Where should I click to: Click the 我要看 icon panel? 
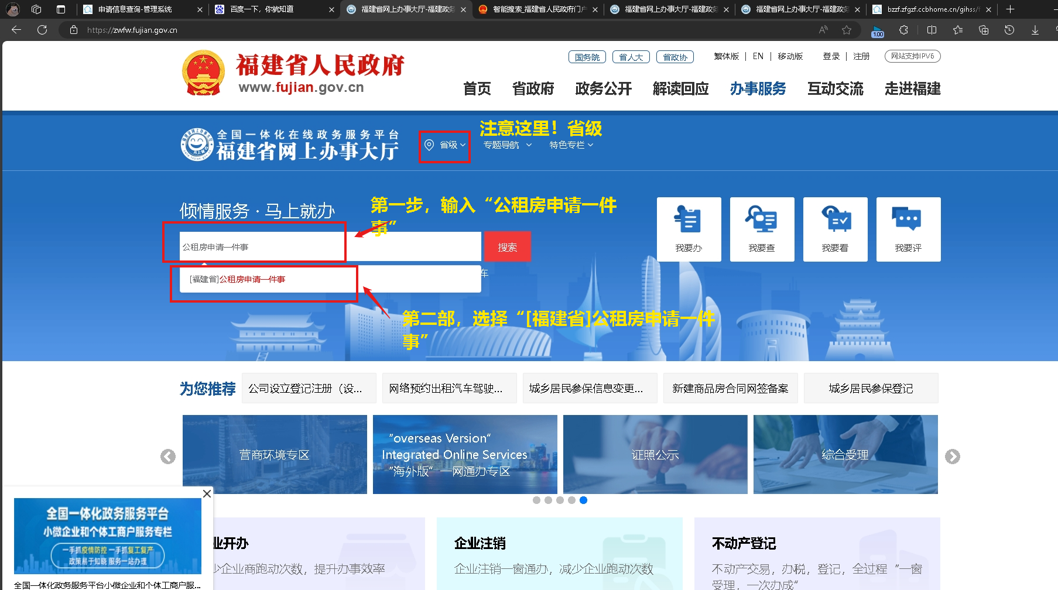[835, 229]
